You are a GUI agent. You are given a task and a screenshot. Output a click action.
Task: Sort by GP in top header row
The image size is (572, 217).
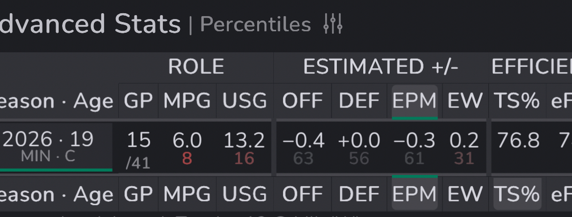click(x=138, y=101)
